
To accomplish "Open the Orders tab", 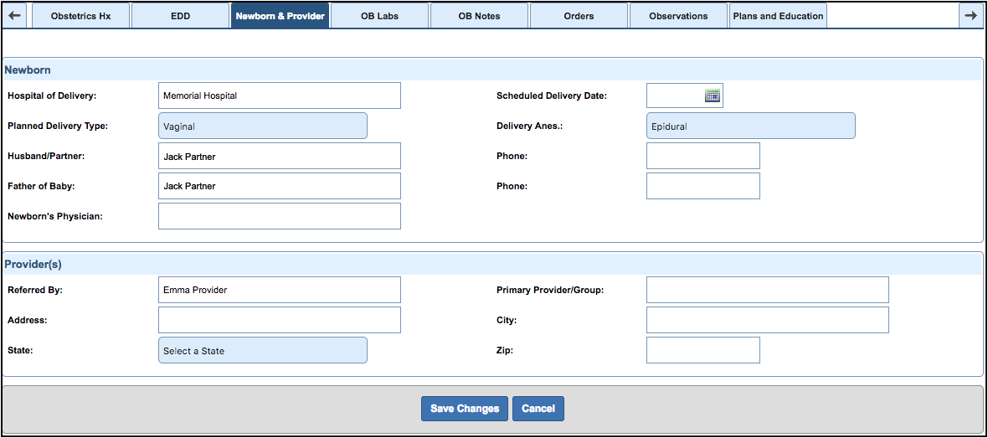I will coord(579,16).
